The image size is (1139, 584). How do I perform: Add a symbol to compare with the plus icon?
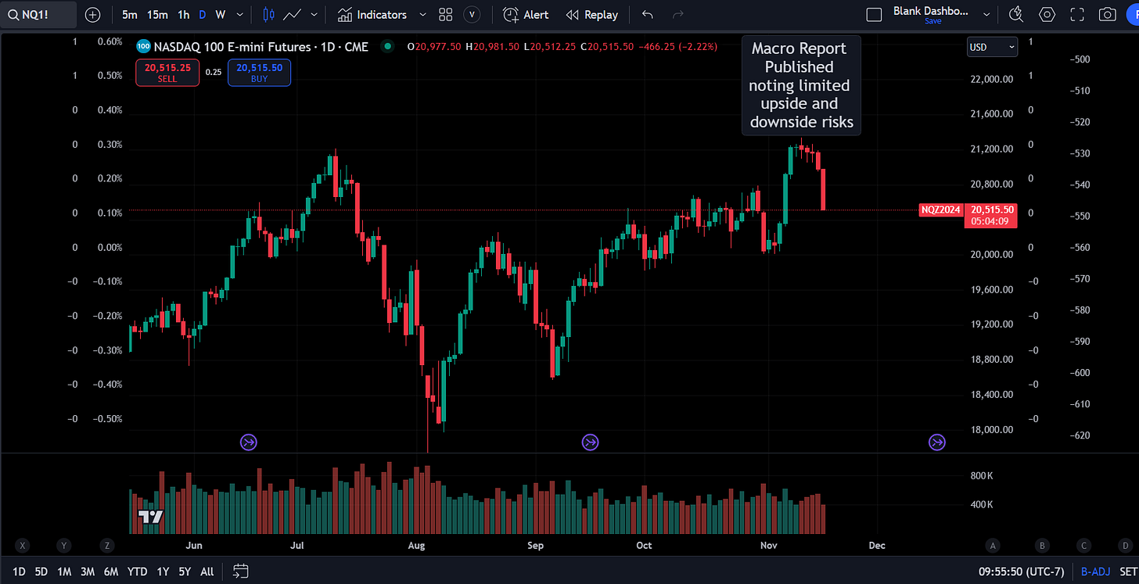coord(92,15)
